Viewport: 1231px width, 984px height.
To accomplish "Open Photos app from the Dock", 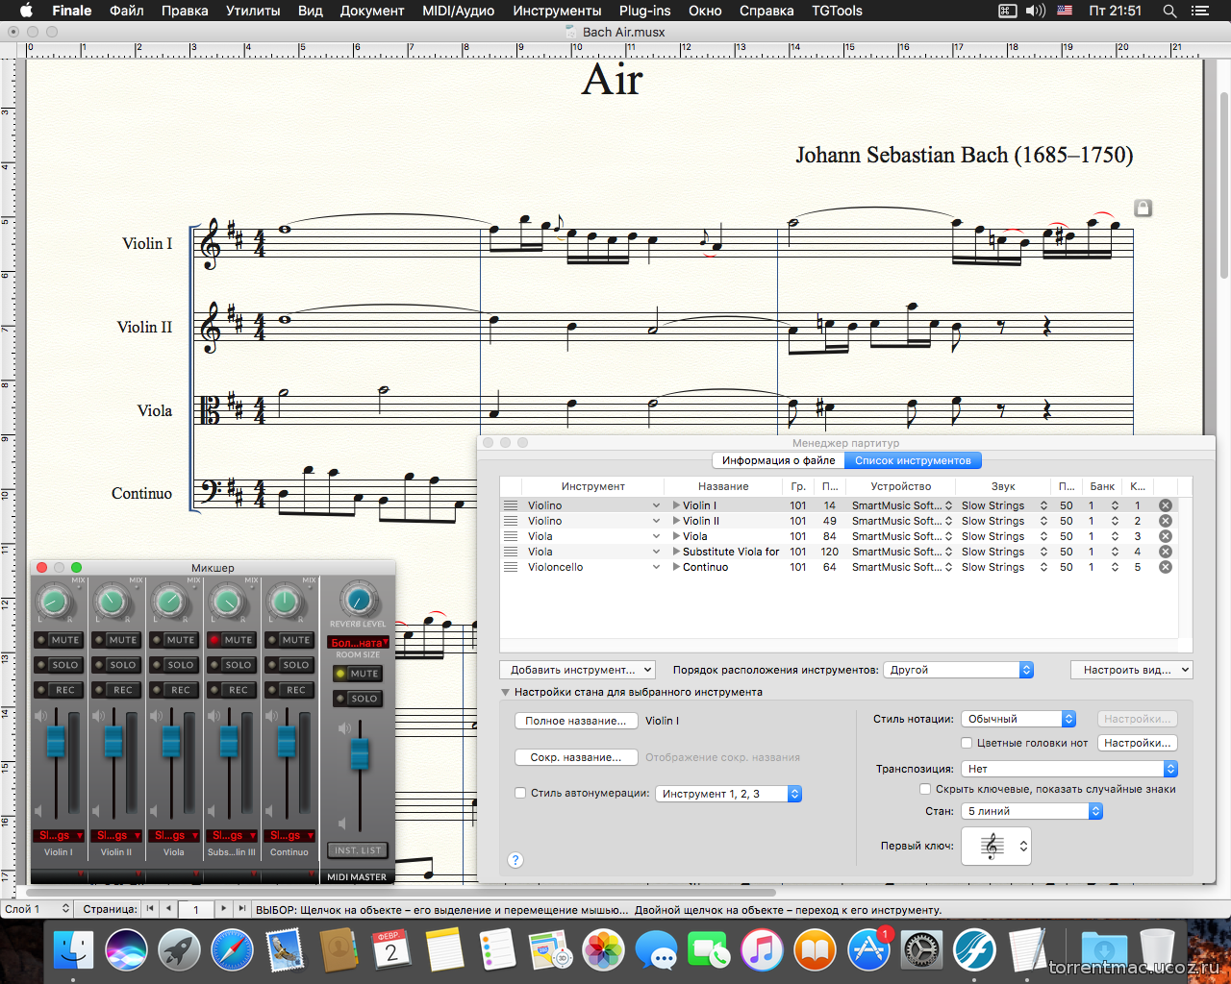I will (x=604, y=950).
